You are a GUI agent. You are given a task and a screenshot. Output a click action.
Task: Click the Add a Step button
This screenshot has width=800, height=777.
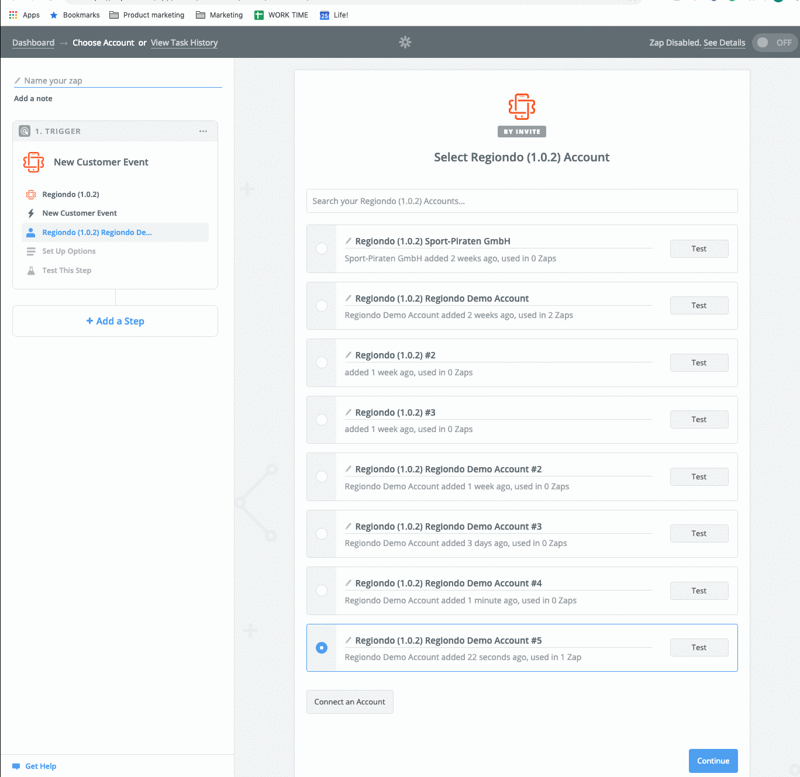[x=115, y=321]
